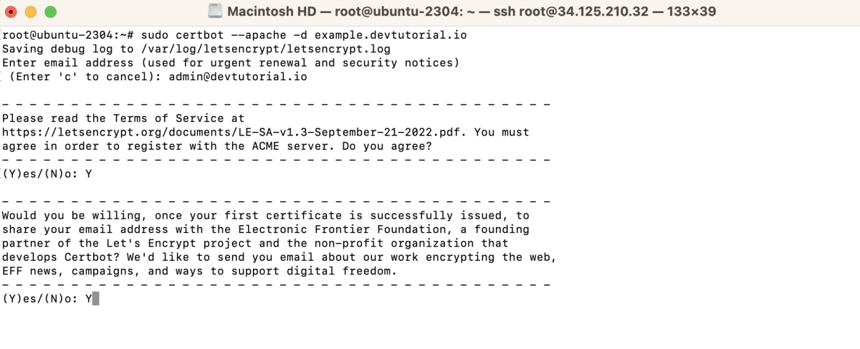Viewport: 860px width, 349px height.
Task: Click the first (Y)es/(N)o answer Y
Action: click(x=89, y=173)
